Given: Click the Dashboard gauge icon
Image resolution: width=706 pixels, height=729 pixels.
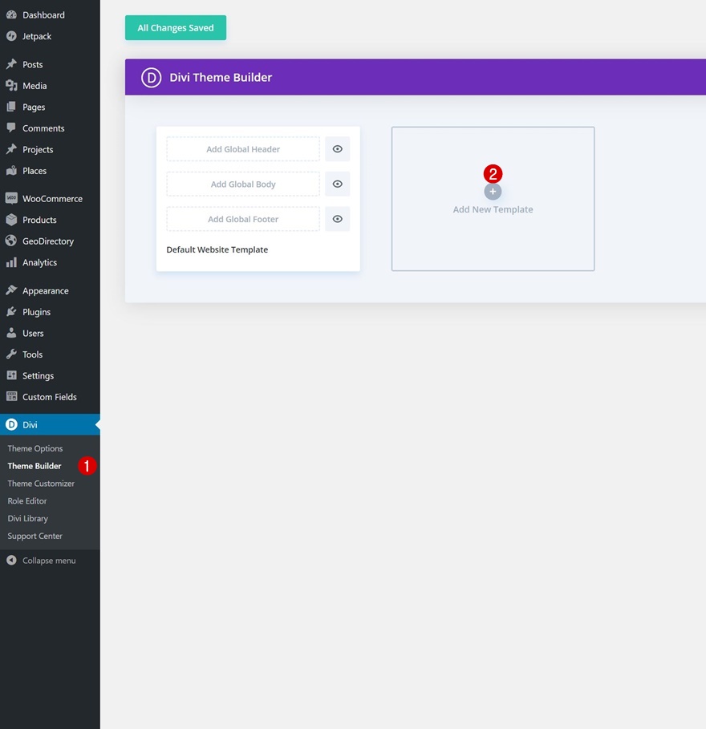Looking at the screenshot, I should pos(11,15).
